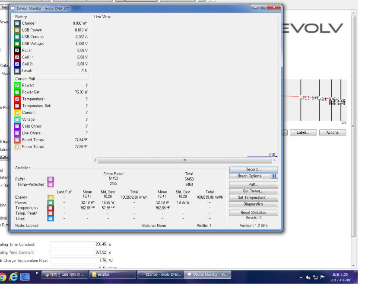
Task: Click Actions button in EScribe window
Action: click(333, 132)
